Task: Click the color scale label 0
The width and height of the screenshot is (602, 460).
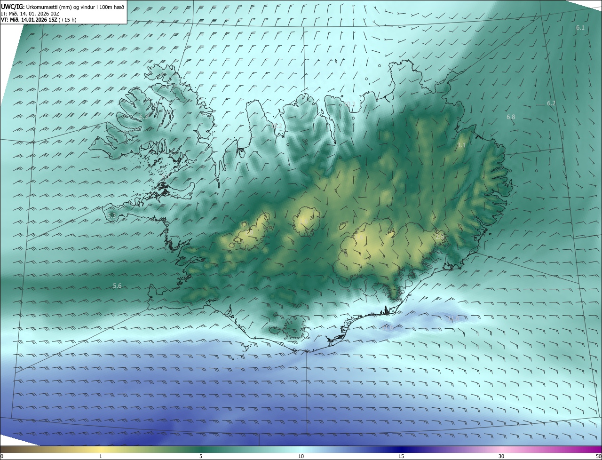Action: [x=2, y=456]
